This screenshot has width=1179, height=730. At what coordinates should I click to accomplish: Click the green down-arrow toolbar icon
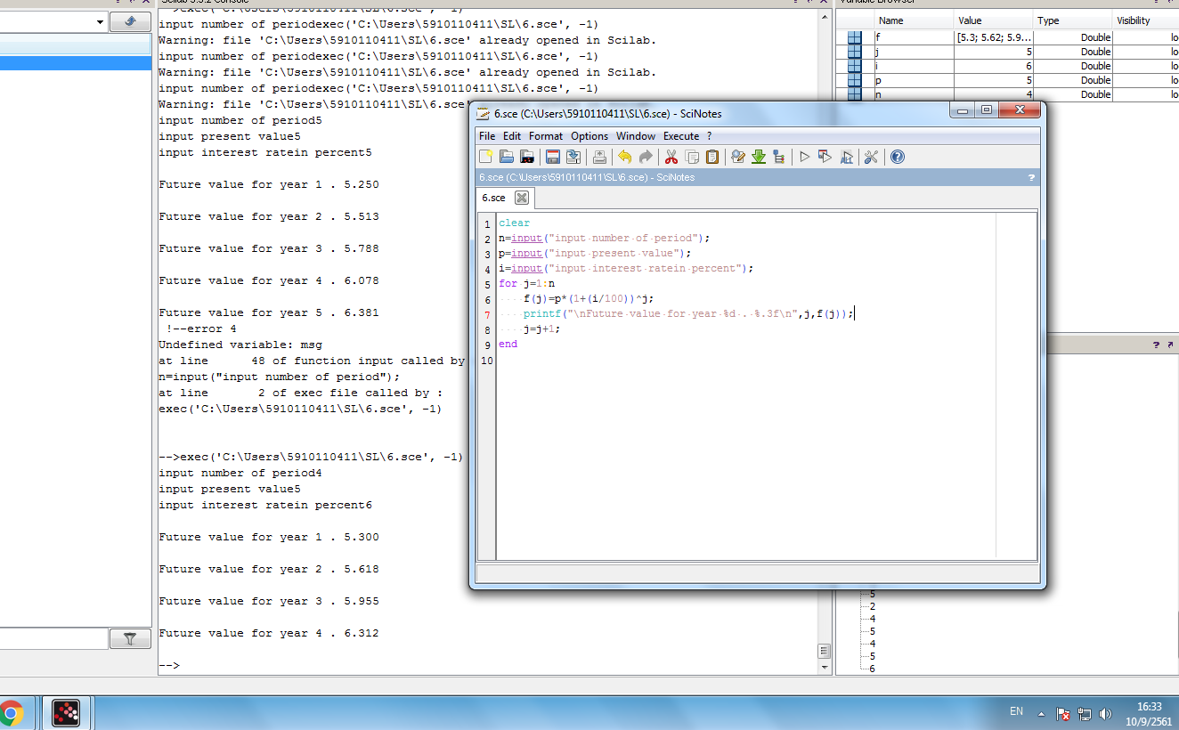[x=759, y=157]
